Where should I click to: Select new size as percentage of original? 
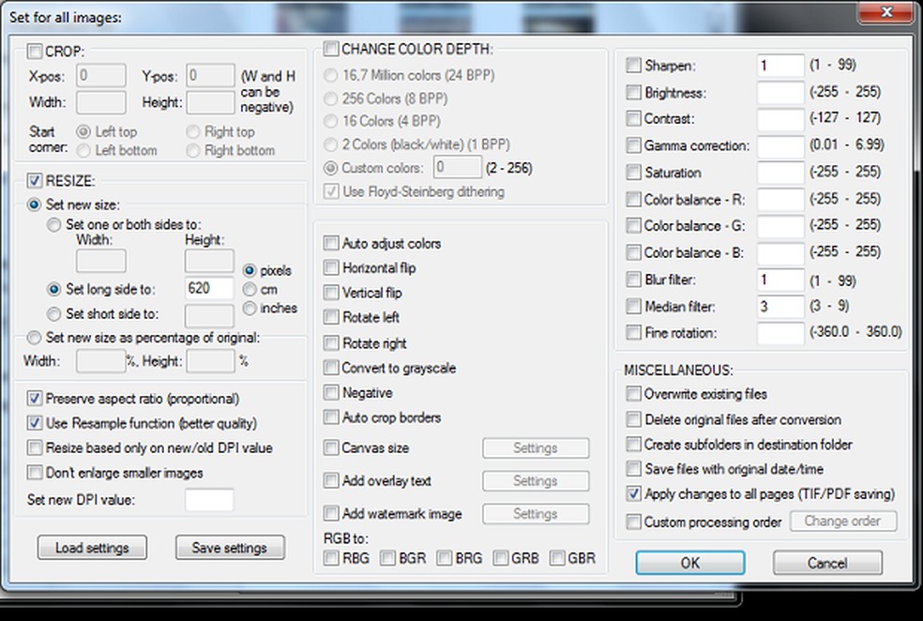coord(34,338)
